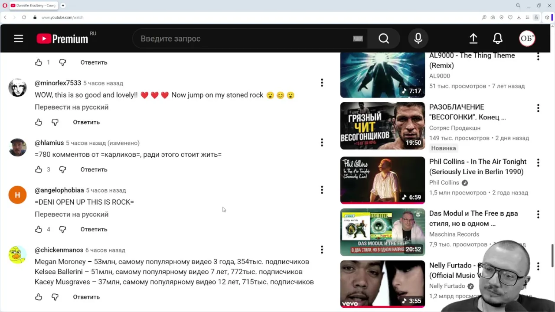The image size is (555, 312).
Task: Open the YouTube hamburger guide menu
Action: (x=18, y=39)
